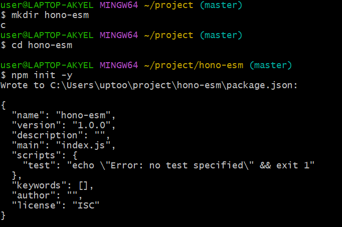Click the "main": "index.js" line
Viewport: 342px width, 227px height.
[x=64, y=145]
